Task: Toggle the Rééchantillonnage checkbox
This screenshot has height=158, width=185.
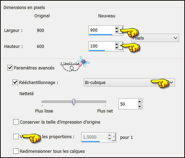Action: pyautogui.click(x=15, y=82)
